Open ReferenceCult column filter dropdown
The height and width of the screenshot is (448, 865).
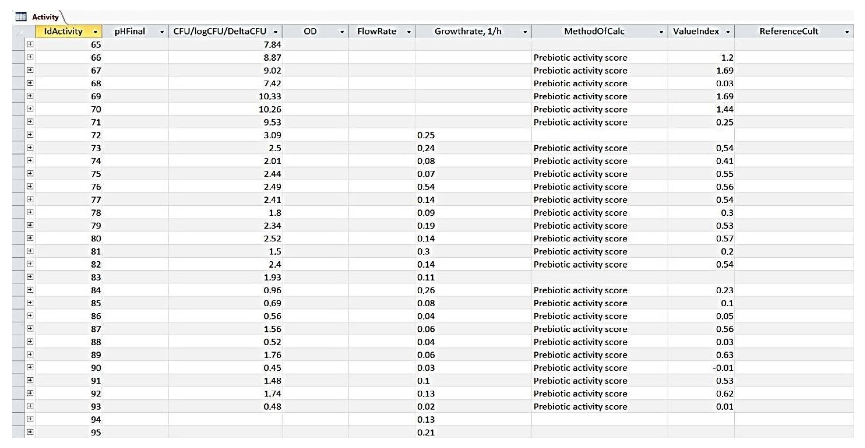point(847,32)
